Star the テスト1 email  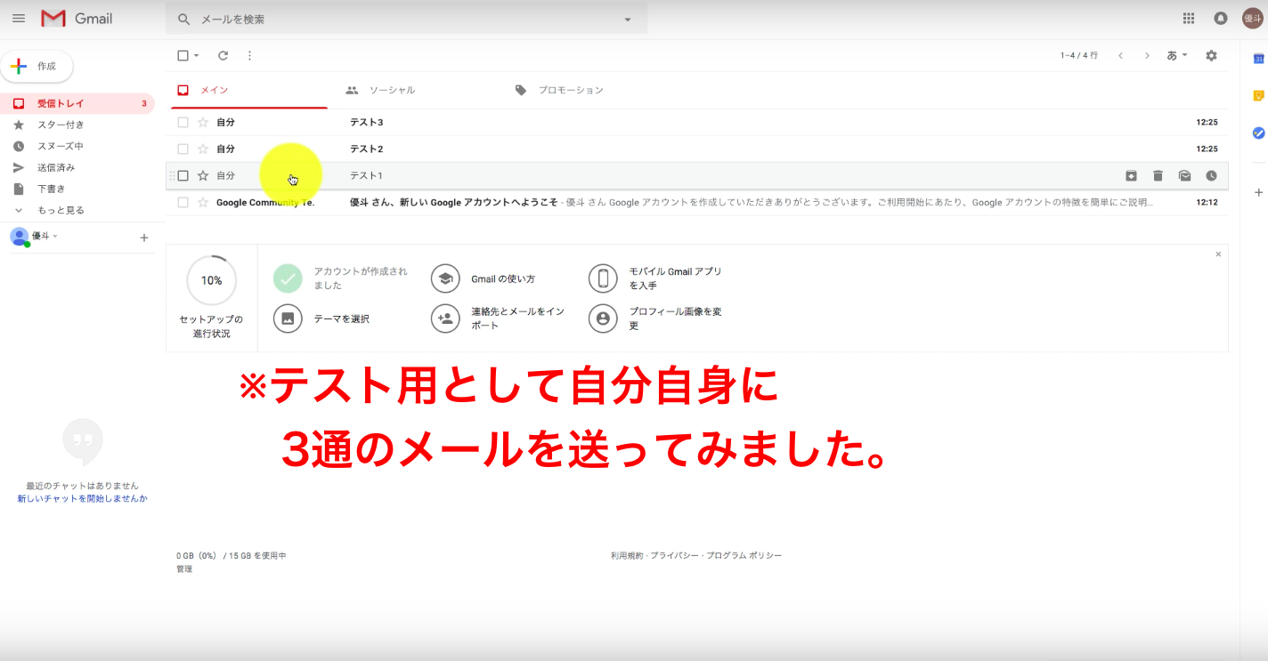tap(203, 175)
